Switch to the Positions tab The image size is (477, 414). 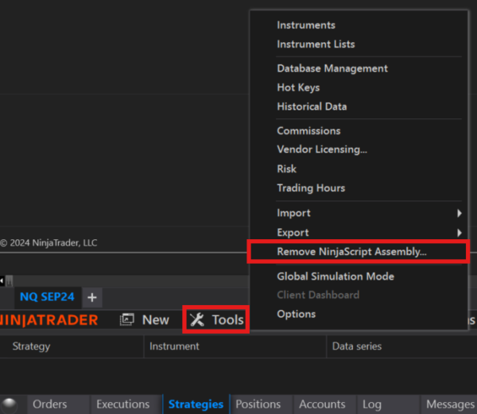point(258,404)
